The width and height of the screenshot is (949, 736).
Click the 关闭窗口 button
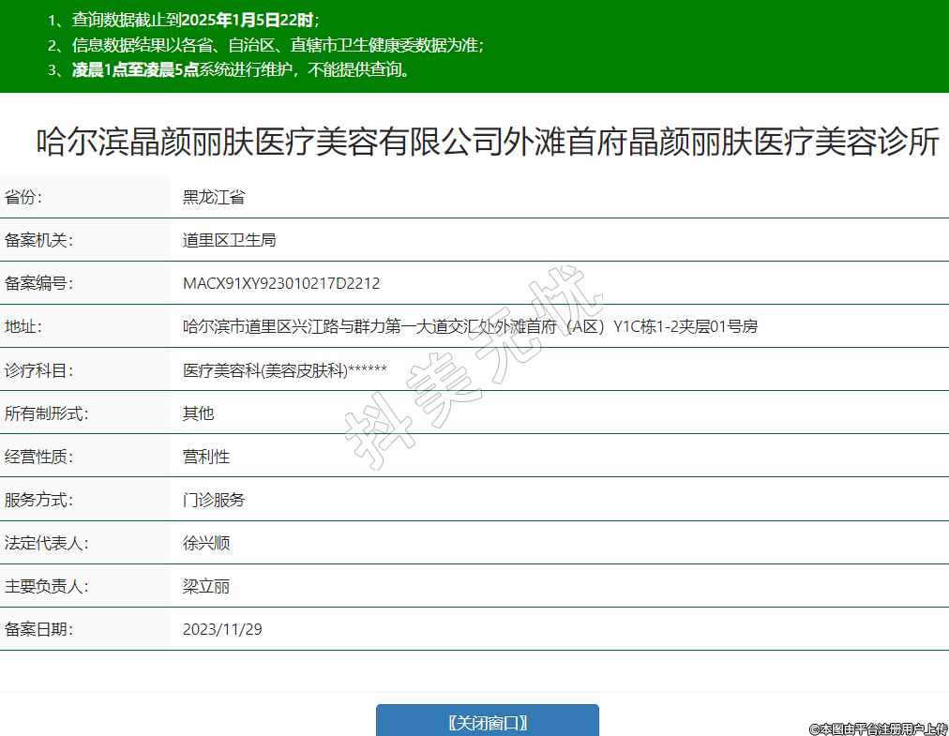pos(487,722)
